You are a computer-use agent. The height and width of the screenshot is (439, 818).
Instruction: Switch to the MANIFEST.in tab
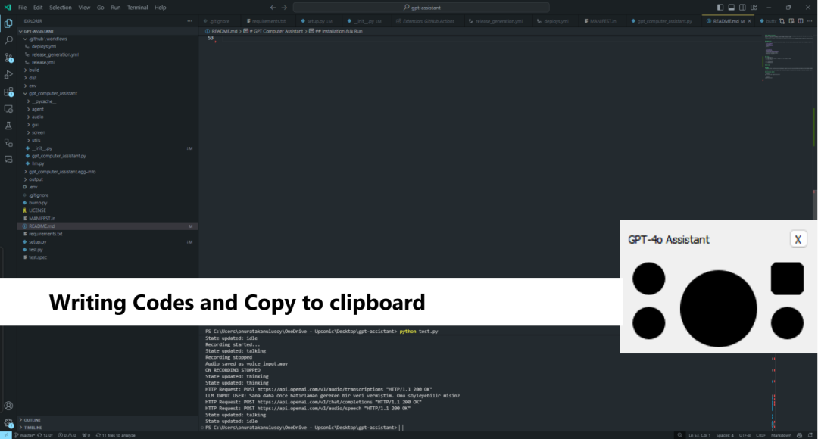coord(601,21)
